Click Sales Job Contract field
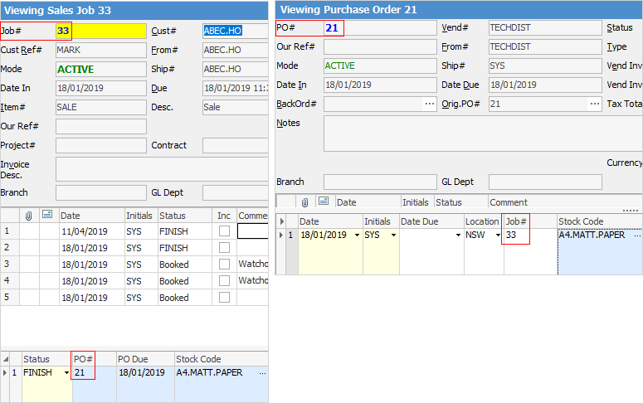Screen dimensions: 643x403 click(236, 146)
